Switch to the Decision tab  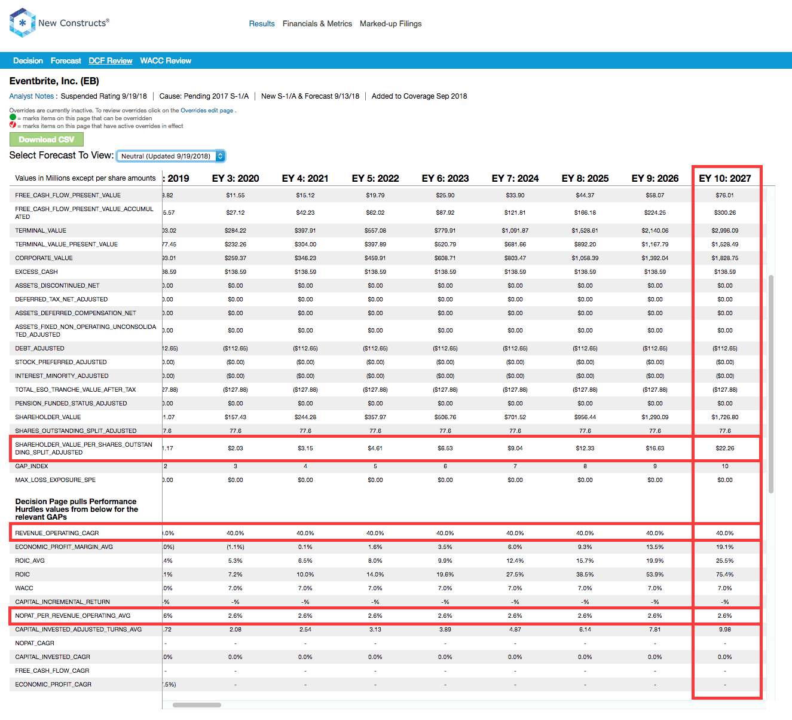28,61
